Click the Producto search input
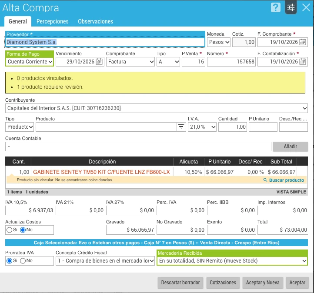This screenshot has height=293, width=314. (106, 127)
